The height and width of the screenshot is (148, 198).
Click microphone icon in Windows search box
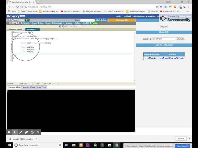pyautogui.click(x=60, y=145)
